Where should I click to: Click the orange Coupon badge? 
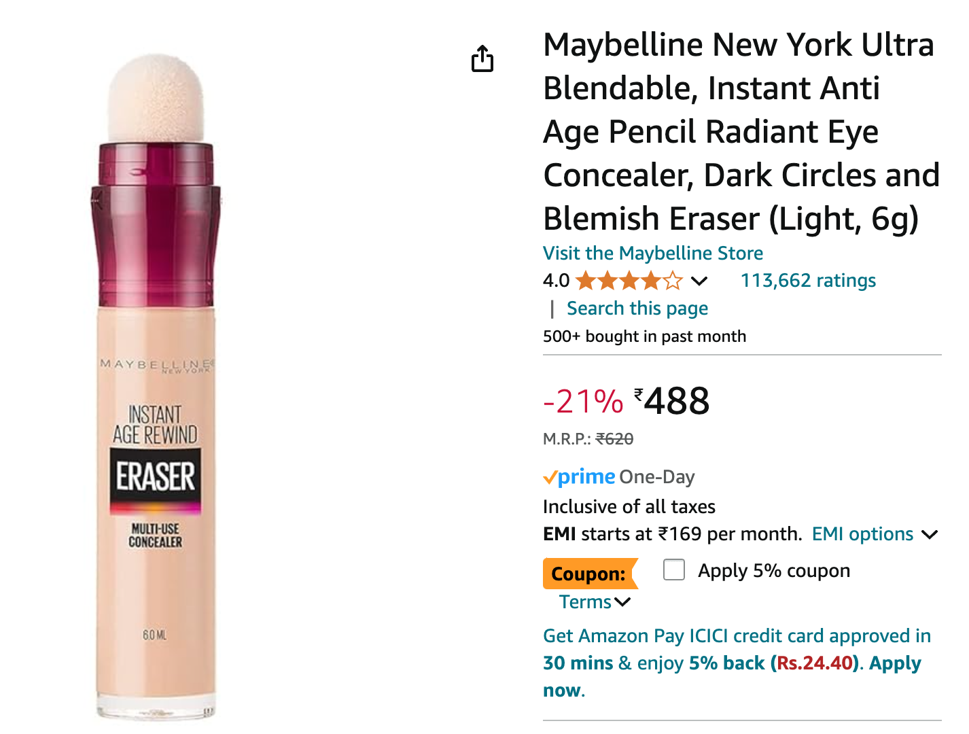591,574
